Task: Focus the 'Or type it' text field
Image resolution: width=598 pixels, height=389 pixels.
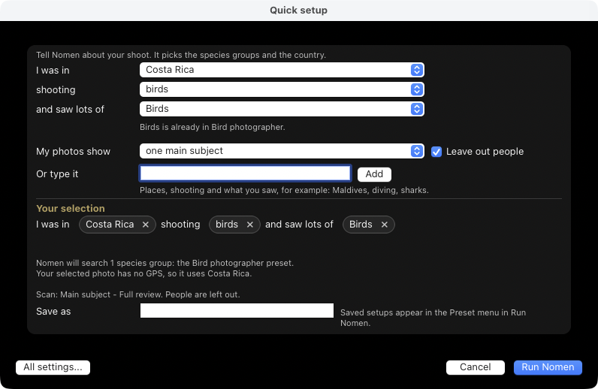Action: click(x=245, y=173)
